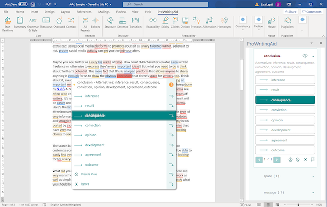
Task: Expand the space (1) suggestion
Action: pyautogui.click(x=313, y=176)
